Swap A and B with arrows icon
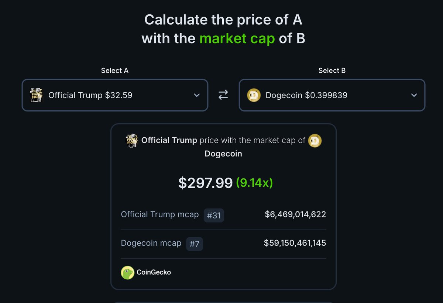The image size is (443, 303). 223,95
